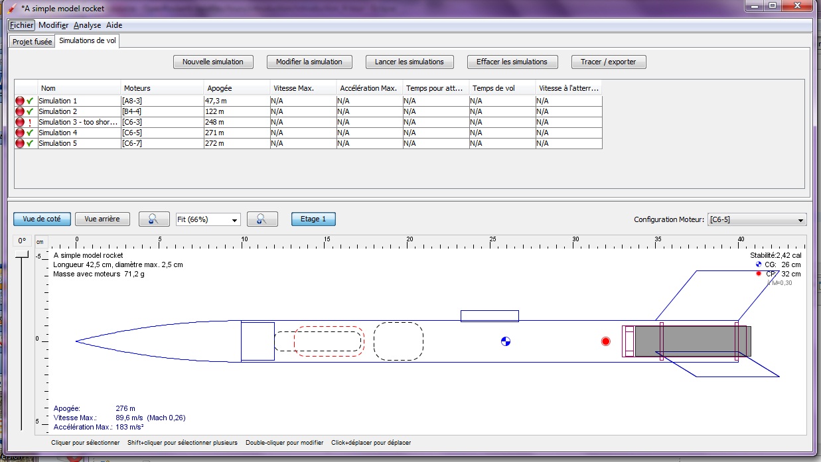Open the Analyse menu
821x462 pixels.
(87, 25)
